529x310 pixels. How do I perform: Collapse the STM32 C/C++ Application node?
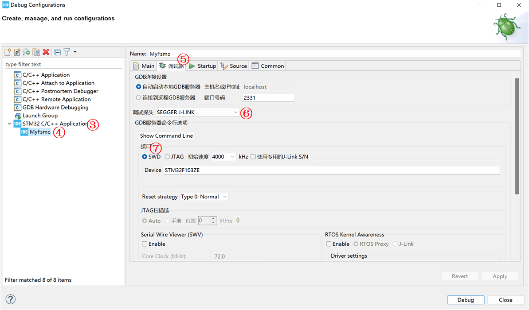pos(9,124)
